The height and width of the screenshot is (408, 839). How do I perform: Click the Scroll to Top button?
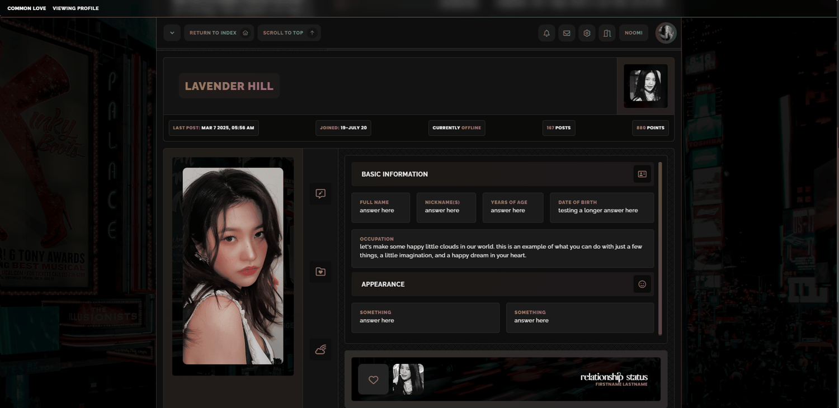point(289,32)
